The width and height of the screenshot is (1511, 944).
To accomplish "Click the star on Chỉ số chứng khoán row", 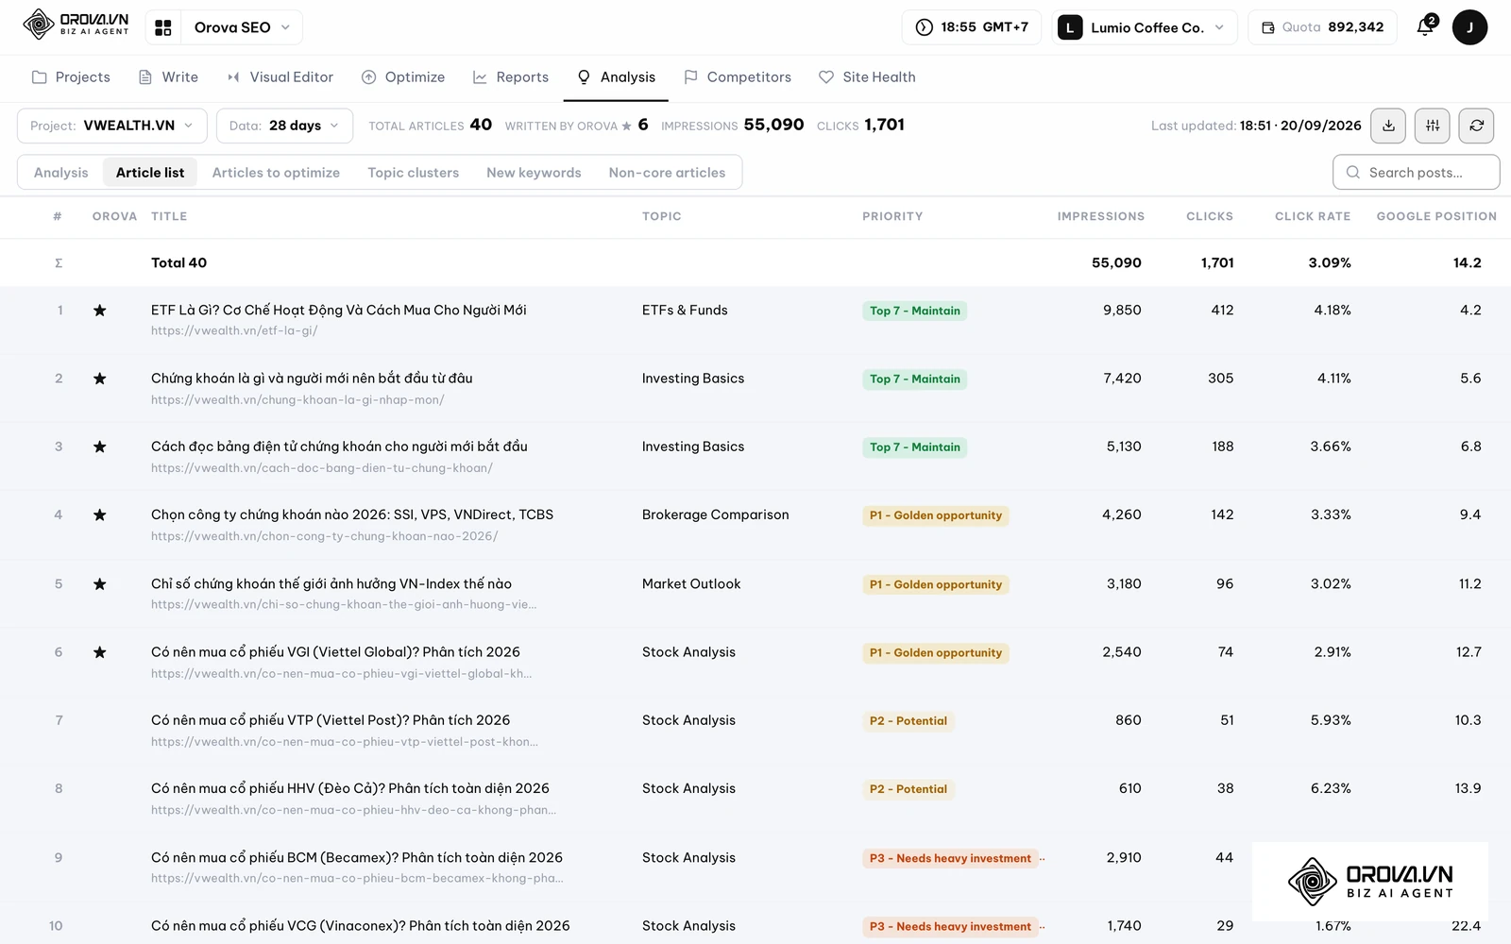I will [x=99, y=584].
